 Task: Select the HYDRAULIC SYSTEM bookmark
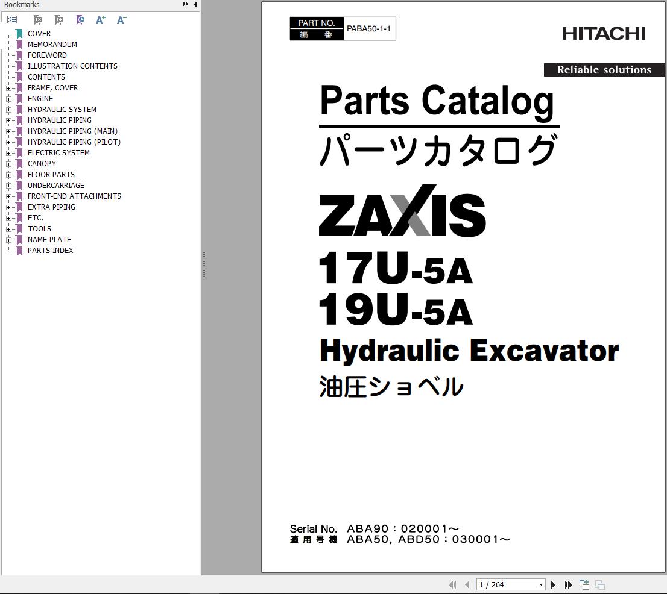[62, 109]
